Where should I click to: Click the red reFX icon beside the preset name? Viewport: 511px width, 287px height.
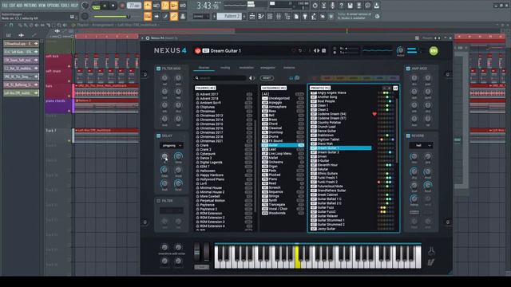197,51
